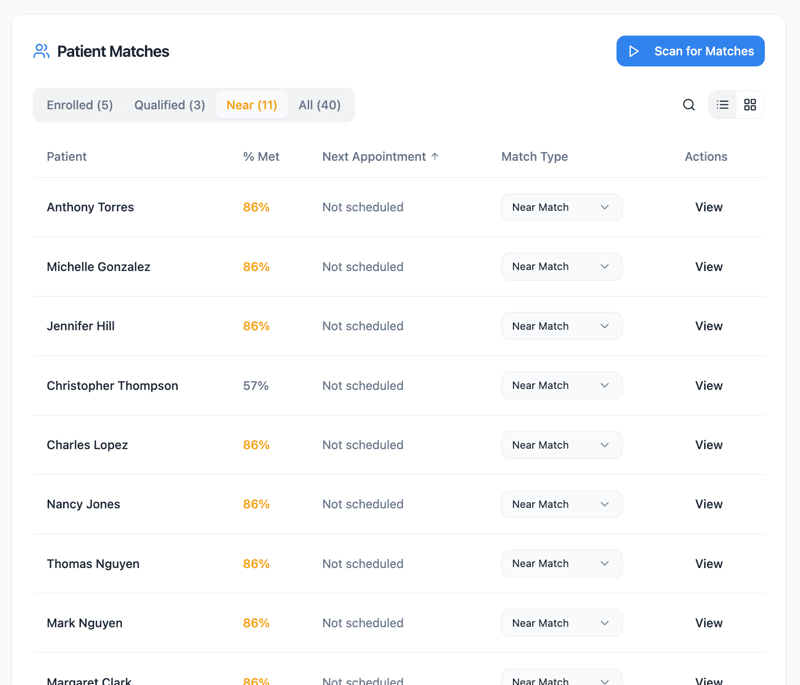
Task: View Charles Lopez's record
Action: tap(709, 445)
